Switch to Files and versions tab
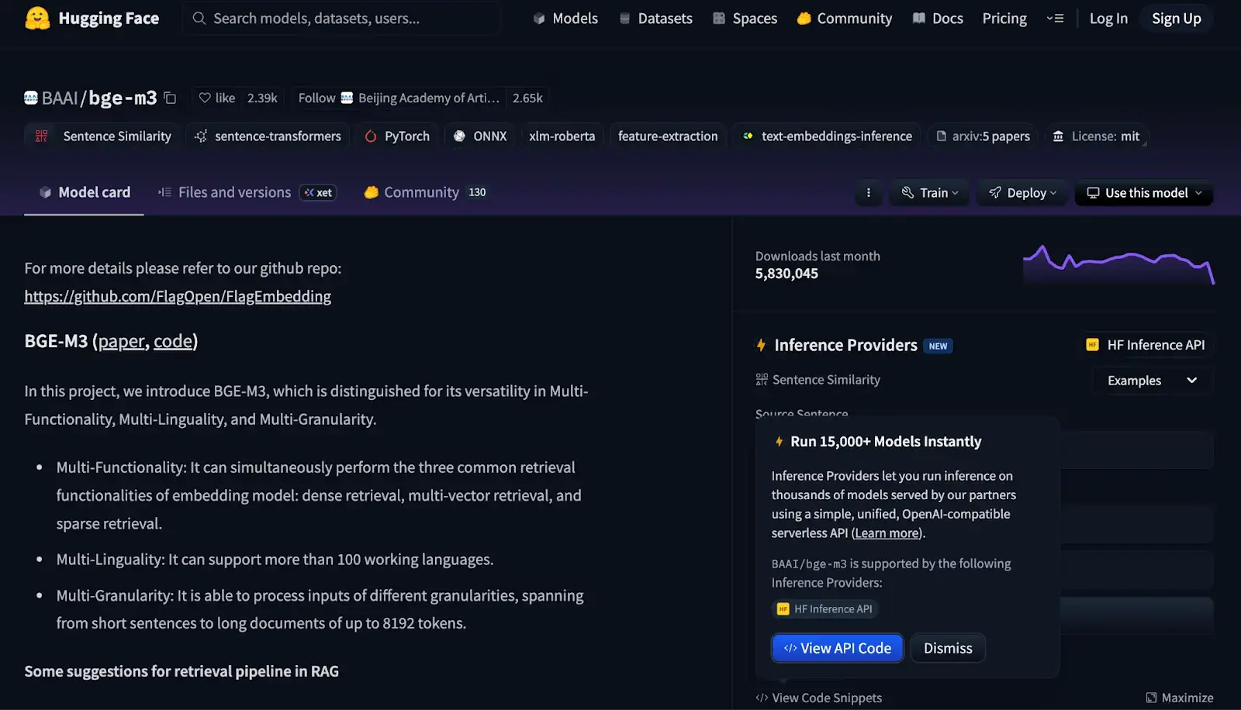The height and width of the screenshot is (710, 1241). pos(234,192)
